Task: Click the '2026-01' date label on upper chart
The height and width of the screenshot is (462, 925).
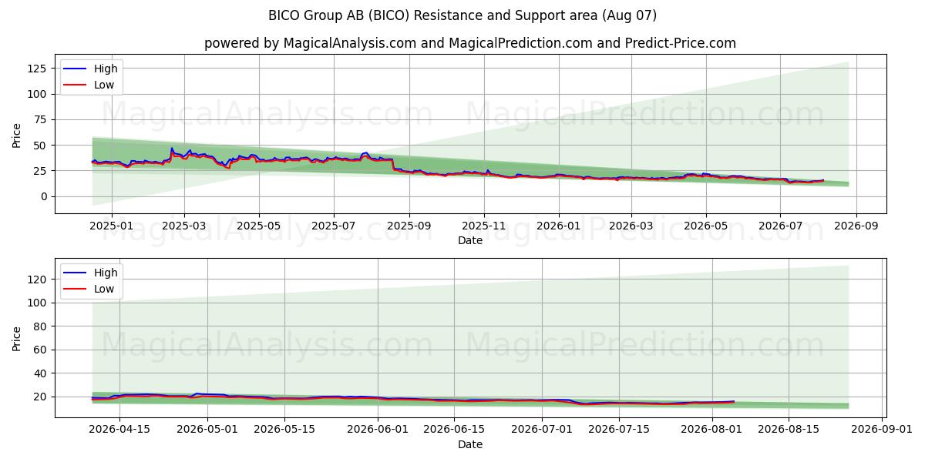Action: tap(559, 226)
